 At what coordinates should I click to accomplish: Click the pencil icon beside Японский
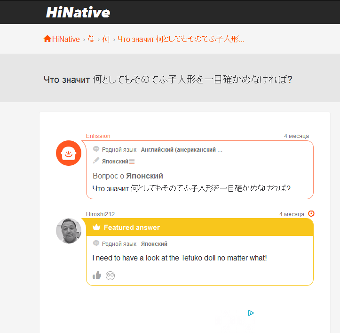[96, 161]
